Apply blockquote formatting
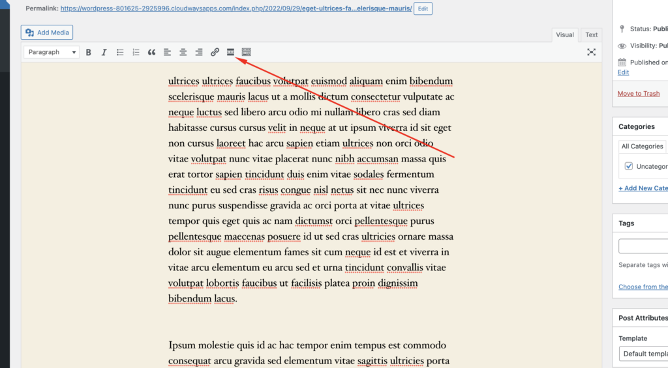This screenshot has height=368, width=668. click(x=151, y=52)
